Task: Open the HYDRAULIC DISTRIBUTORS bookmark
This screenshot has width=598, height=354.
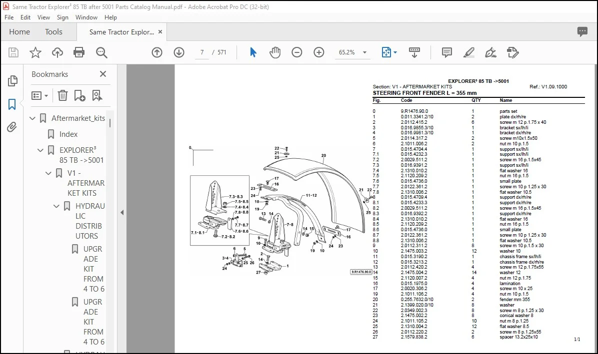Action: coord(90,221)
